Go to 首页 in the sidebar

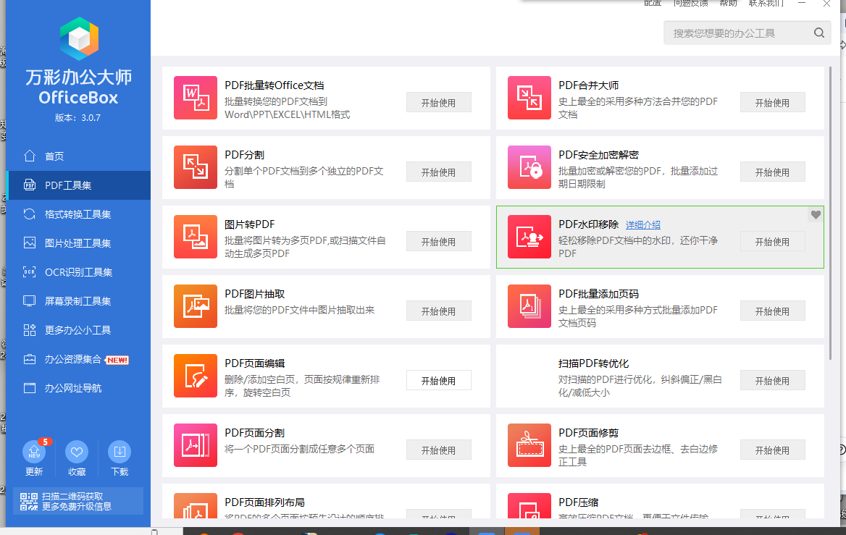pos(78,156)
